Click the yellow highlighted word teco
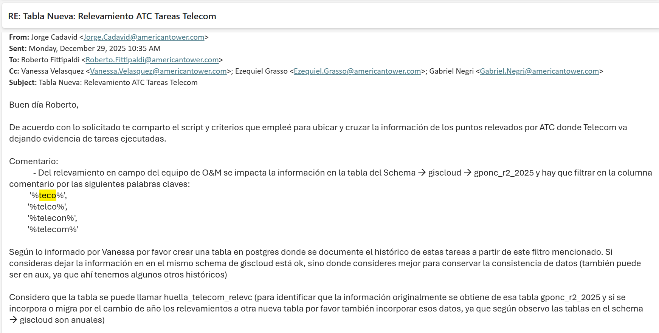The height and width of the screenshot is (333, 659). coord(48,196)
